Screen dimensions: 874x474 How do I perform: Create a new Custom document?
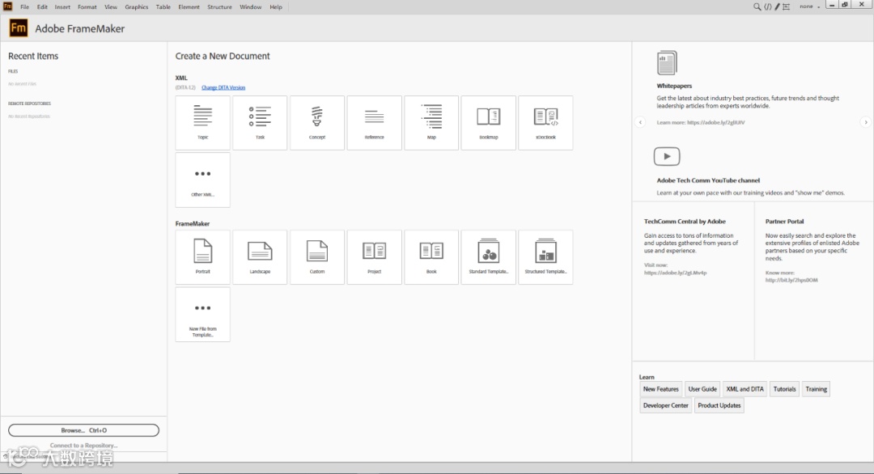point(317,257)
